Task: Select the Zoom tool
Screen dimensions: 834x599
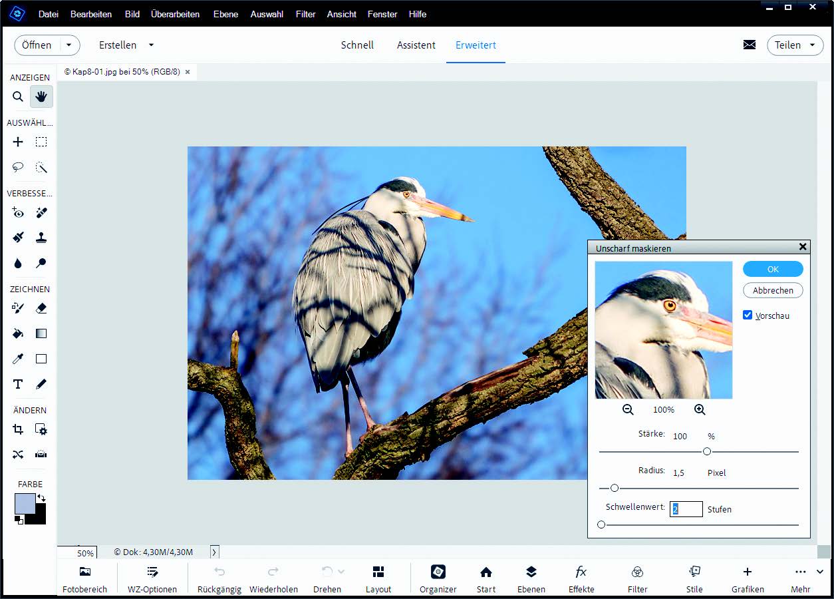Action: [x=17, y=97]
